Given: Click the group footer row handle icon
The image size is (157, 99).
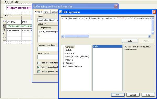Looking at the screenshot, I should 4,34.
